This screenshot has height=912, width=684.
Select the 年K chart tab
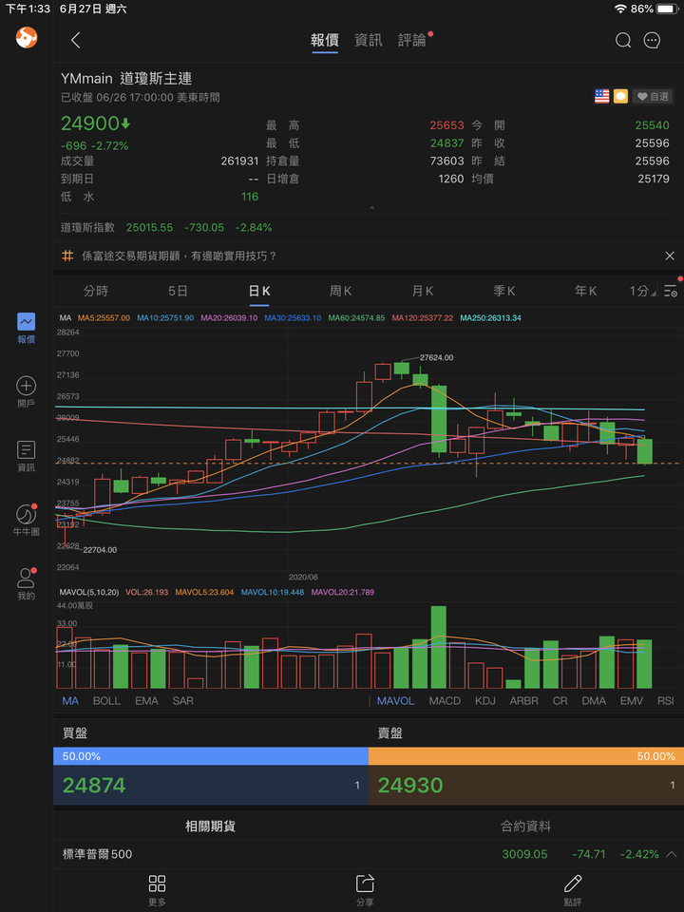click(x=586, y=291)
